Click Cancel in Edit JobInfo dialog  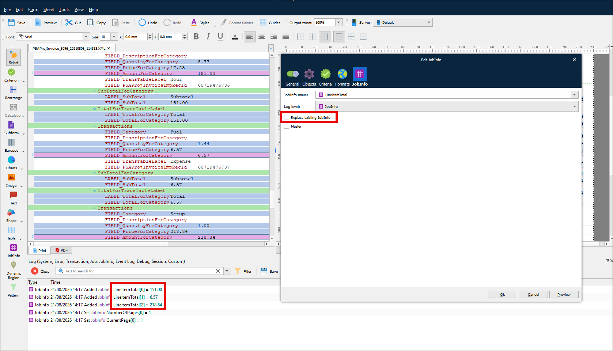click(533, 294)
